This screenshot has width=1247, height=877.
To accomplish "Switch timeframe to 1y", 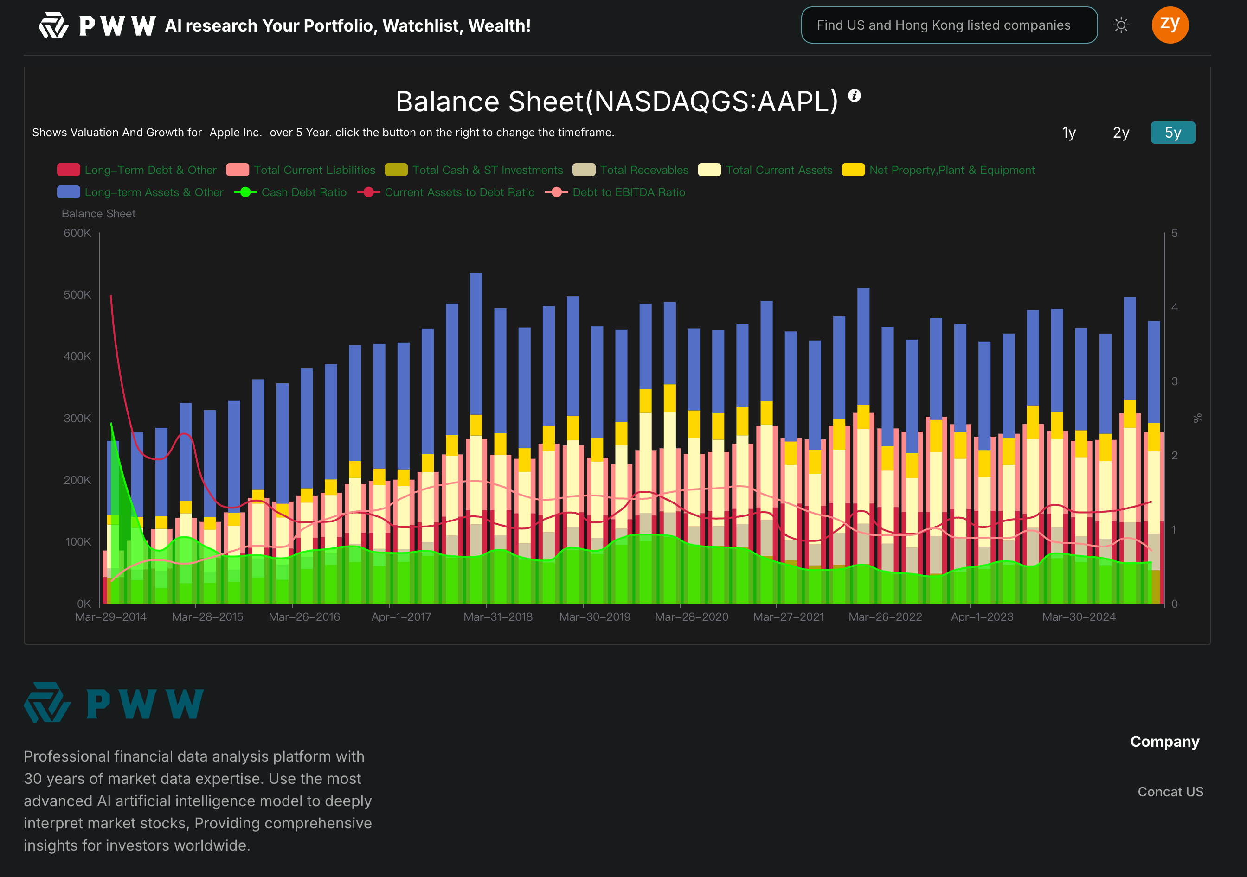I will 1069,133.
